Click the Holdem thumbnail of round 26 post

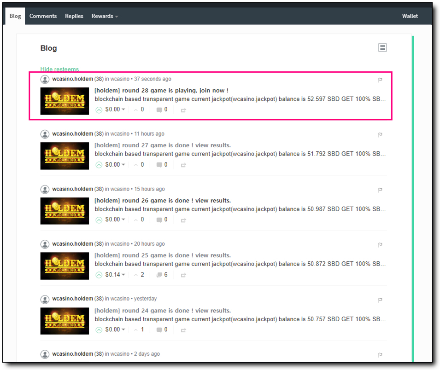[65, 211]
